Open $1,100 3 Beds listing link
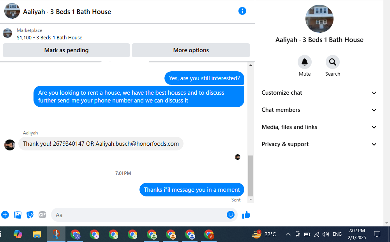Image resolution: width=390 pixels, height=242 pixels. coord(49,37)
